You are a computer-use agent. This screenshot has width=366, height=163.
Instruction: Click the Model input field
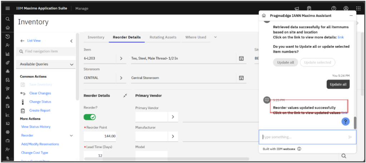click(152, 155)
